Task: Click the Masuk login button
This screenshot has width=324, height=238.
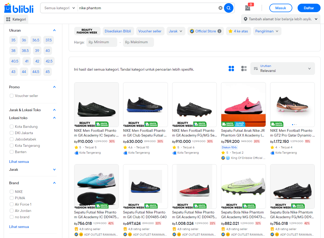Action: tap(281, 8)
